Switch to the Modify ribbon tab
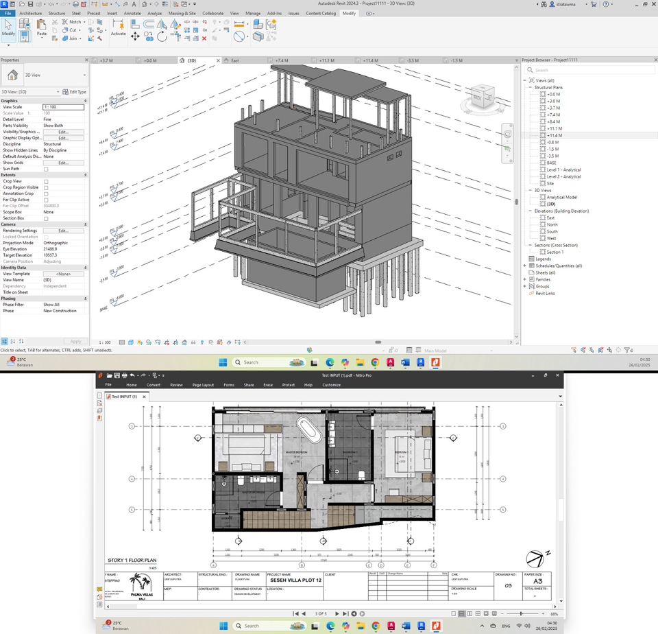This screenshot has width=658, height=634. click(350, 12)
